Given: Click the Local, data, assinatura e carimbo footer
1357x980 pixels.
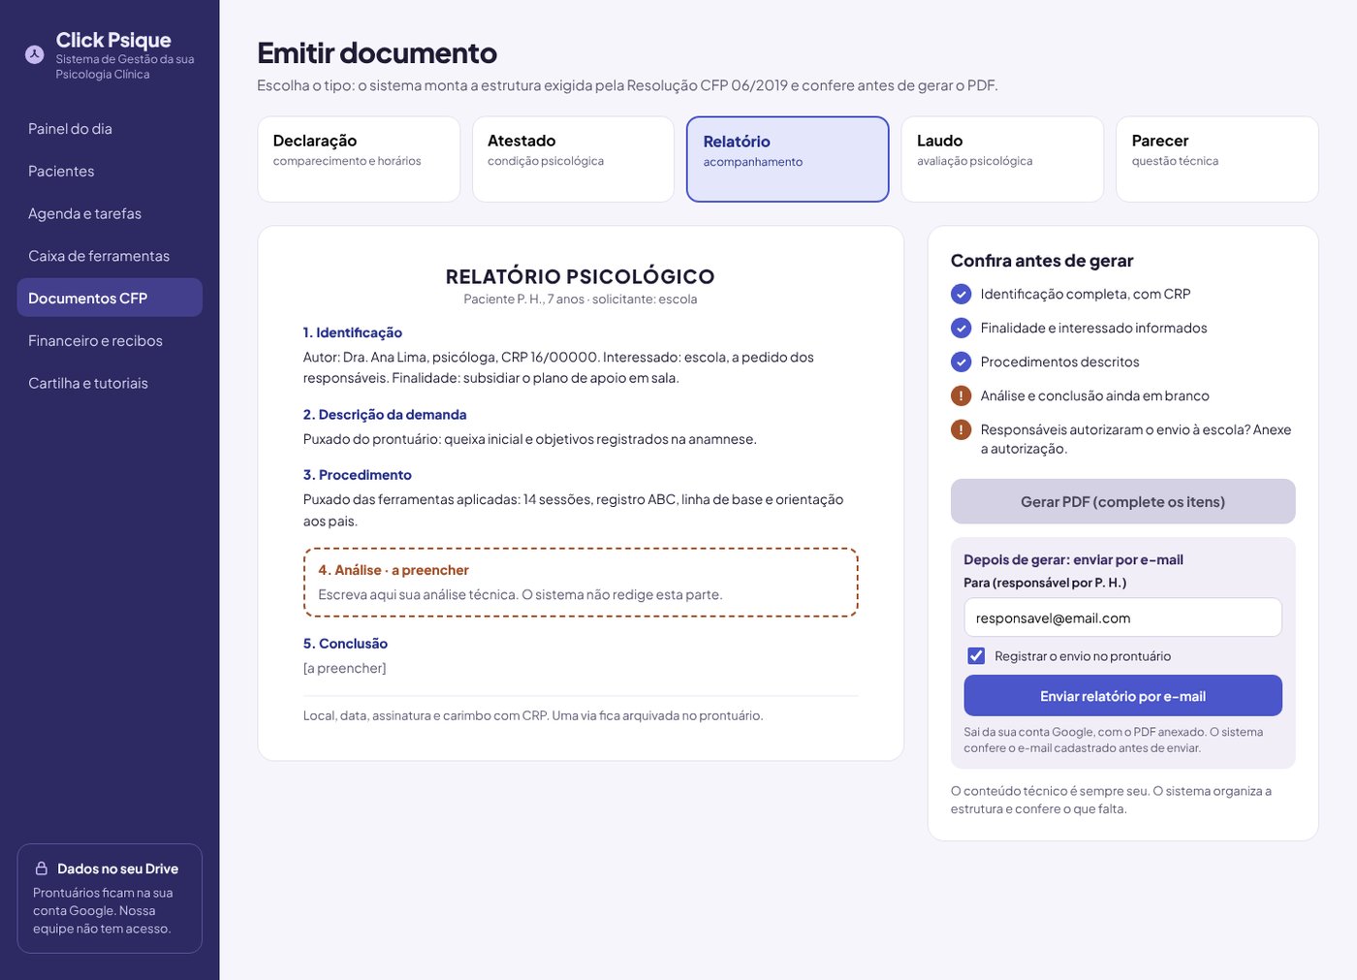Looking at the screenshot, I should [533, 715].
